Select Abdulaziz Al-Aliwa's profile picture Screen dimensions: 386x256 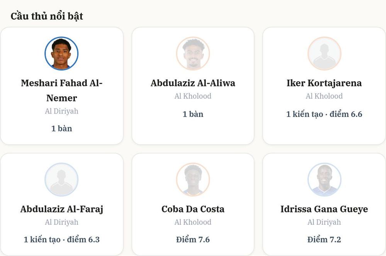coord(193,53)
